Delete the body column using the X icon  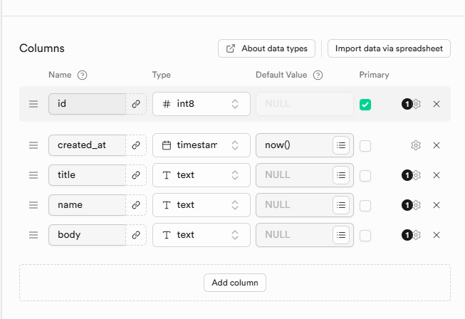pos(437,235)
